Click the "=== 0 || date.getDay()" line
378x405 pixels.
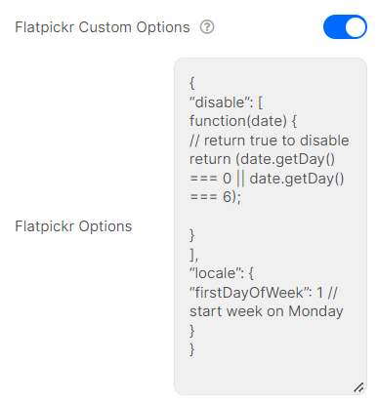(x=267, y=179)
